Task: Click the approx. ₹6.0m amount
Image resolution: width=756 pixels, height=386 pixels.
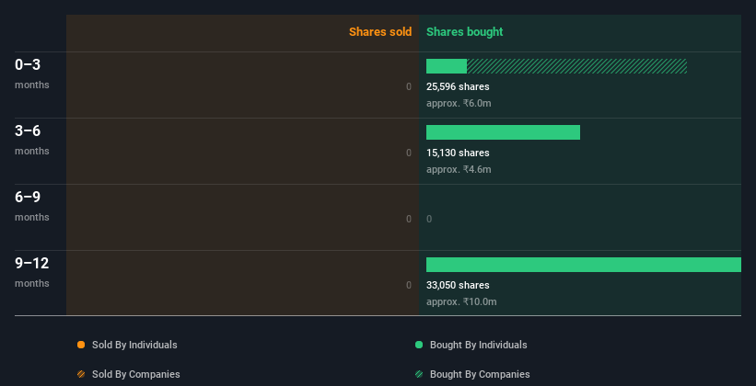Action: 459,103
